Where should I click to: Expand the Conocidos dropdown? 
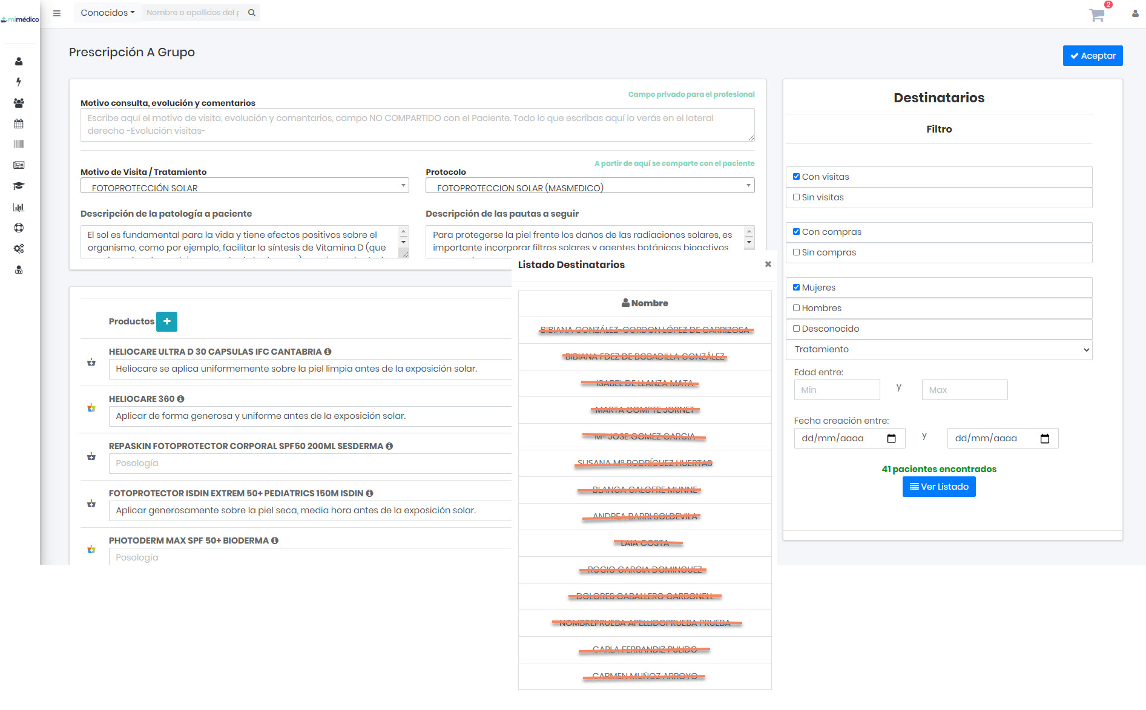pyautogui.click(x=108, y=13)
